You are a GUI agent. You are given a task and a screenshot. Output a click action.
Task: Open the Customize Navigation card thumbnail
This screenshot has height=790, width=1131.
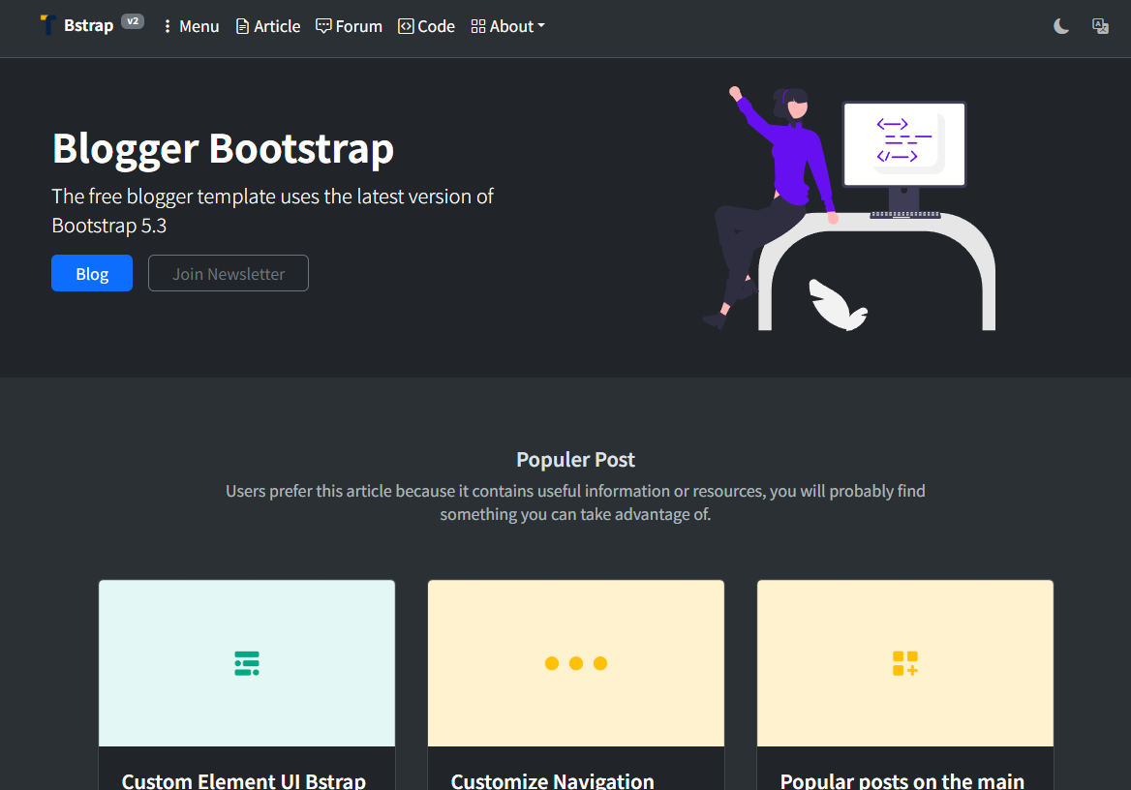coord(575,663)
